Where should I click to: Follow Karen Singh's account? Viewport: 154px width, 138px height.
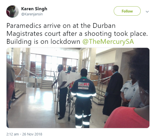coord(127,11)
